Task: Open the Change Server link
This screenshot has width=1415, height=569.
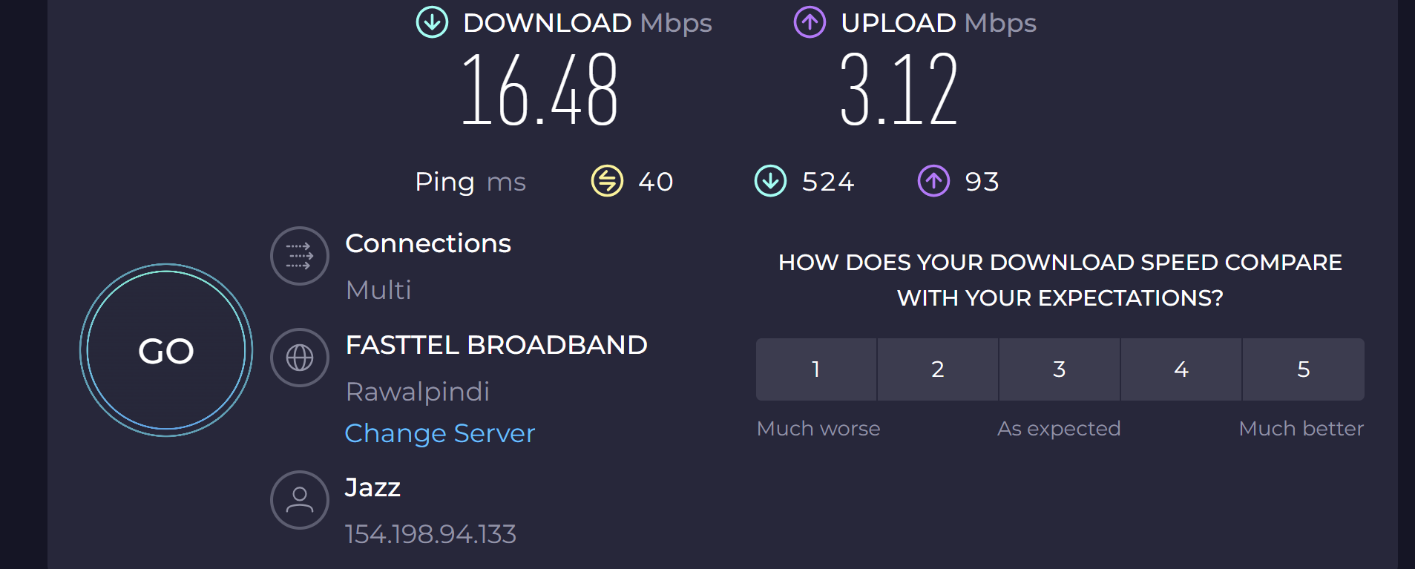Action: pos(440,433)
